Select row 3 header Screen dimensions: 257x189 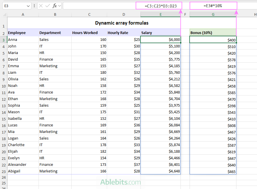point(4,39)
